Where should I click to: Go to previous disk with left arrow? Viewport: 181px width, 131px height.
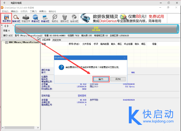click(5, 26)
